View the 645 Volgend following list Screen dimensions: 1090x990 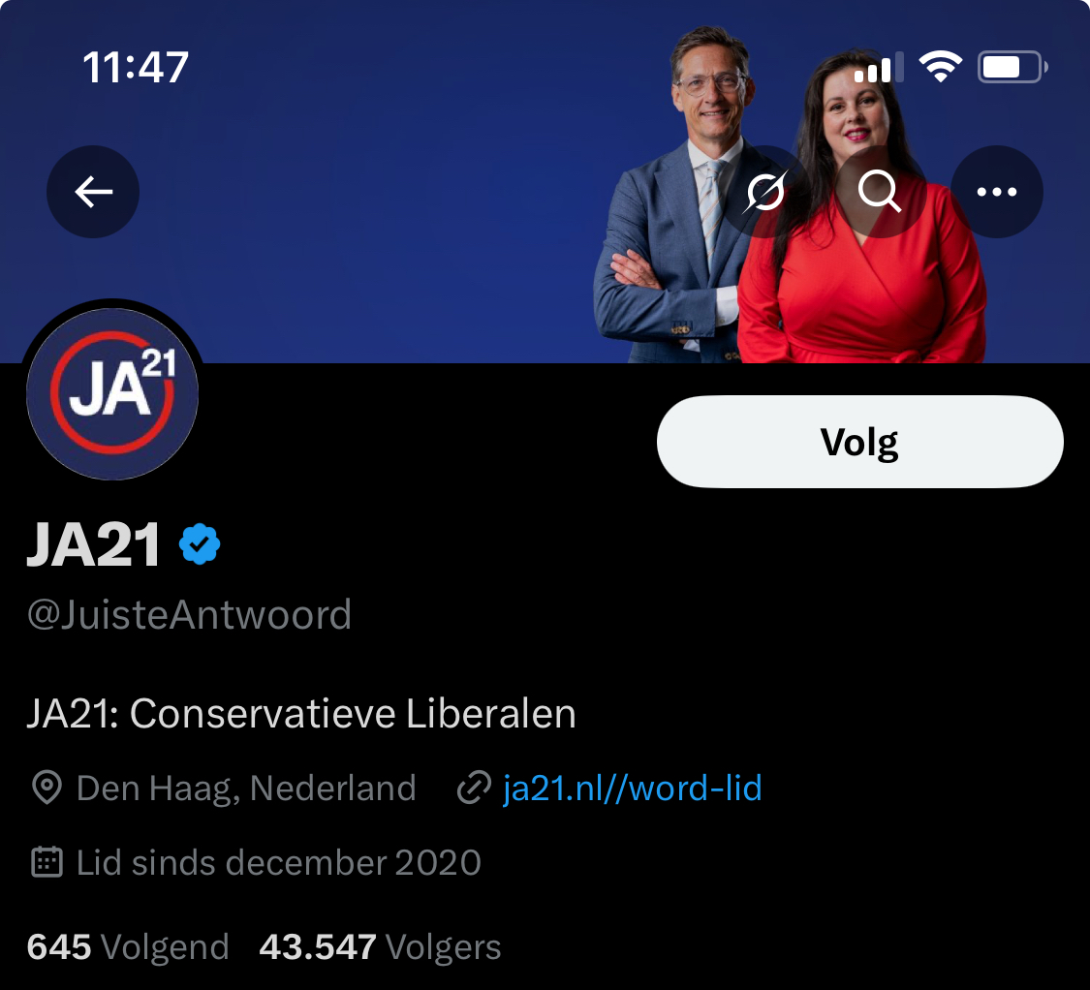click(128, 947)
